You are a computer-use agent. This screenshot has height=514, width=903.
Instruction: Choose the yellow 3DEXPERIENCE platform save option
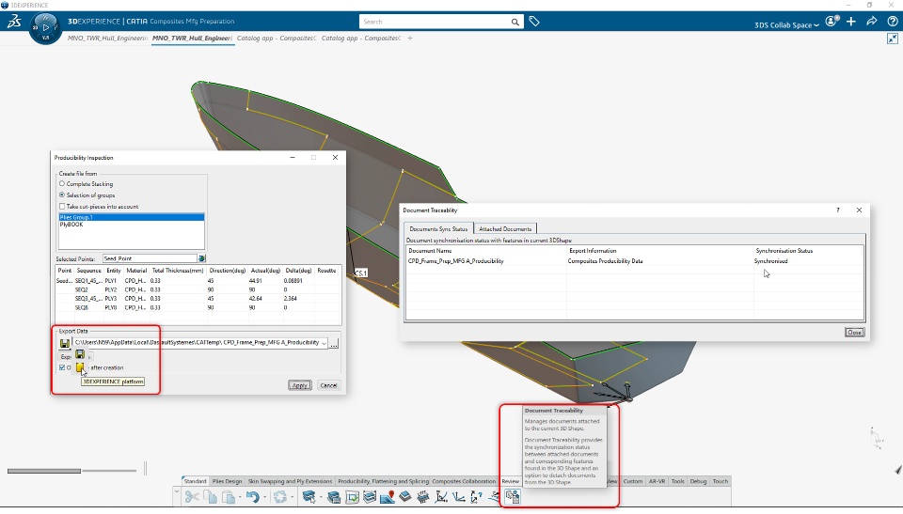click(x=80, y=367)
